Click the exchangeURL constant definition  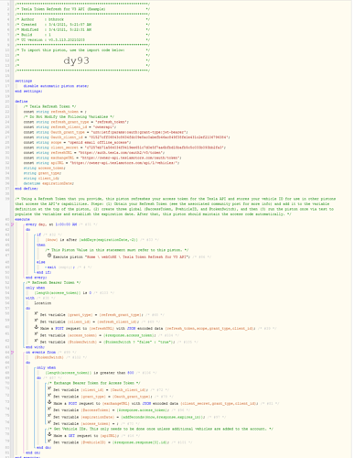tap(102, 158)
